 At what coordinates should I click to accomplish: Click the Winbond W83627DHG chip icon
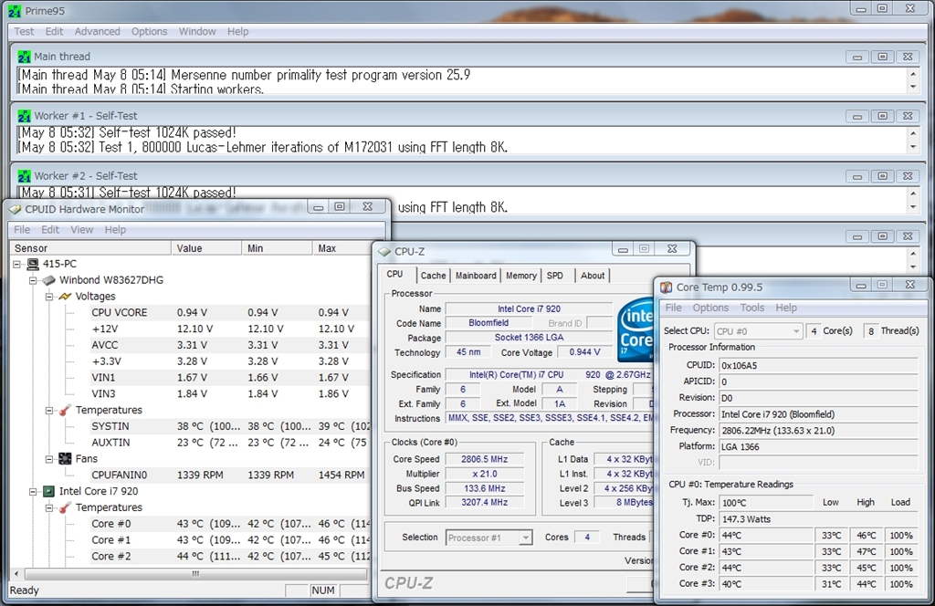tap(49, 280)
